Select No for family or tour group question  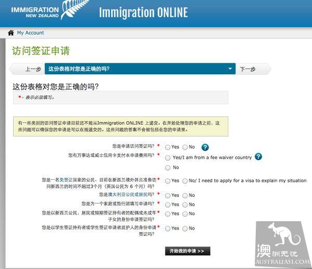click(185, 205)
